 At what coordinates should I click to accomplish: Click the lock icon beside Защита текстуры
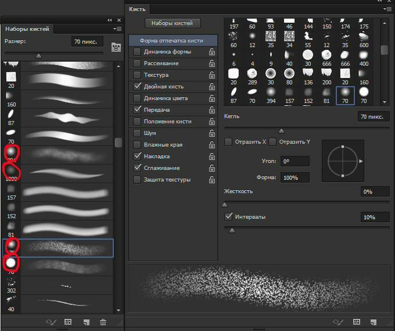212,180
